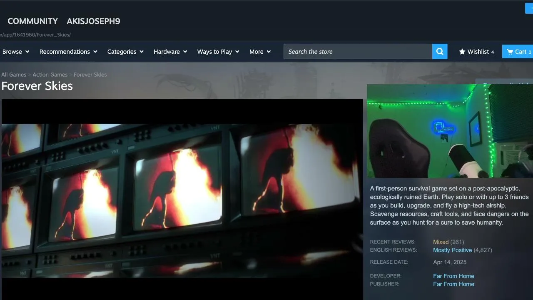Navigate to Action Games breadcrumb
This screenshot has height=300, width=533.
[50, 75]
